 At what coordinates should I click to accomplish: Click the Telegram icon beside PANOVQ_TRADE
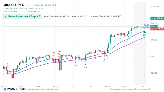tap(5, 89)
